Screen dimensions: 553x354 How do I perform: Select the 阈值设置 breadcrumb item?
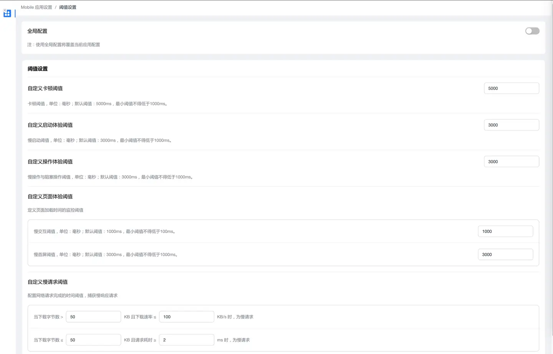coord(68,7)
